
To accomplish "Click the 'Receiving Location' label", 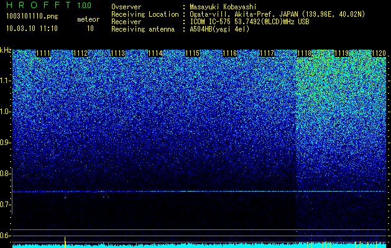I will pos(145,14).
